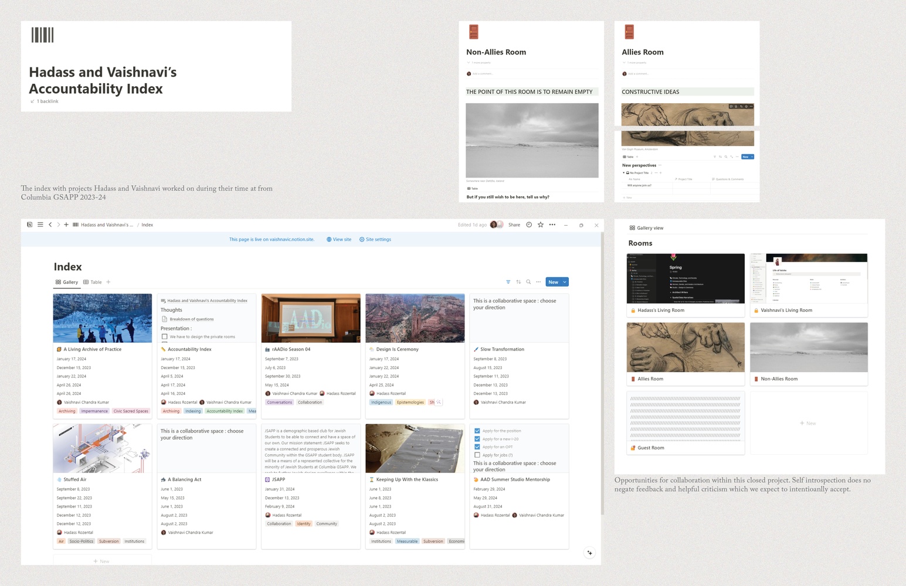Select the Table tab in Allies Room
Viewport: 906px width, 586px height.
tap(628, 156)
